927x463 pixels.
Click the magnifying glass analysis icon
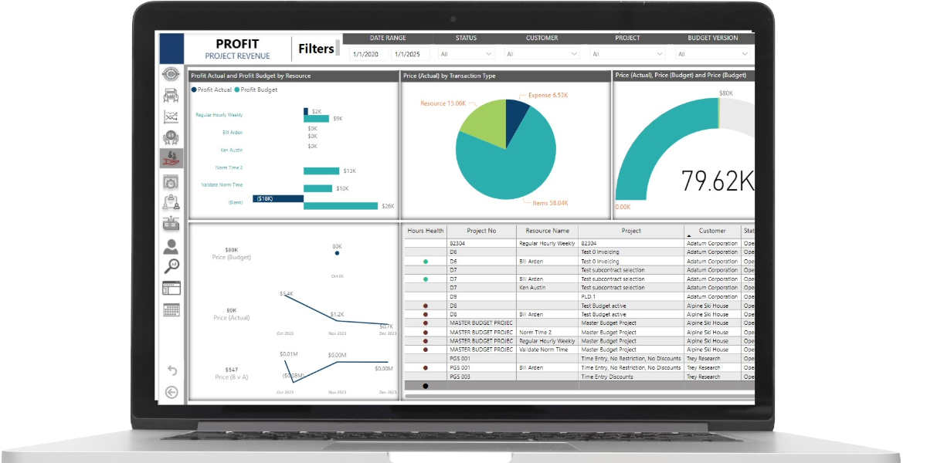[x=171, y=267]
